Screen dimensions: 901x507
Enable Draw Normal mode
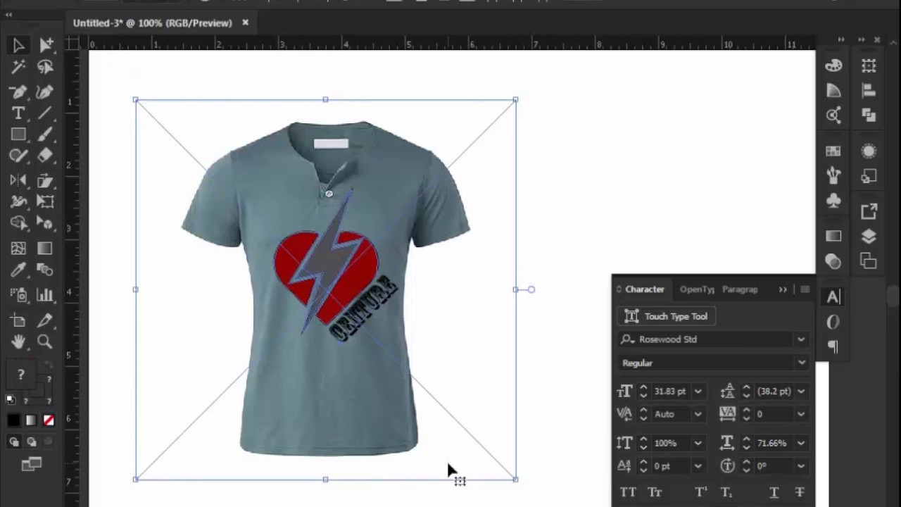click(x=14, y=442)
